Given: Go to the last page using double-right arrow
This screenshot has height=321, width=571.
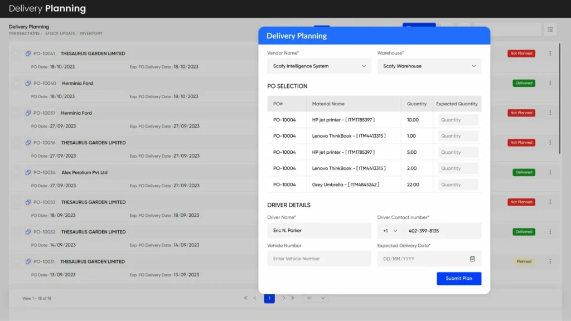Looking at the screenshot, I should click(x=292, y=298).
